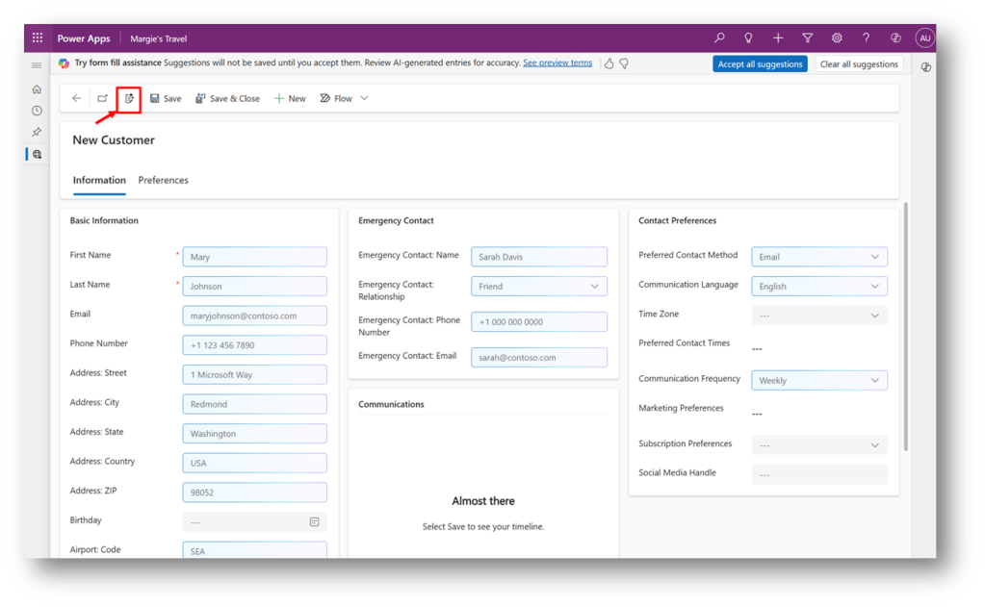Click Accept all suggestions button
Image resolution: width=985 pixels, height=607 pixels.
(x=760, y=64)
